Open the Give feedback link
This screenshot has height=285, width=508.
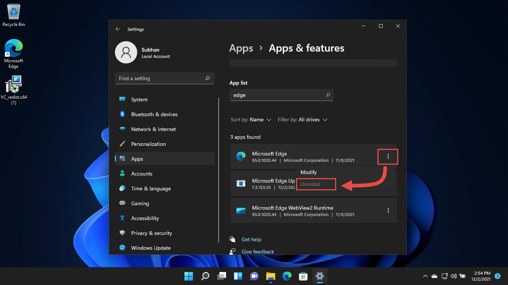pyautogui.click(x=258, y=252)
